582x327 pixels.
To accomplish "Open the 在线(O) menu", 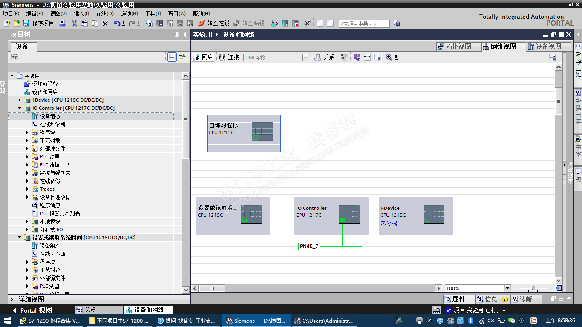I will tap(105, 14).
